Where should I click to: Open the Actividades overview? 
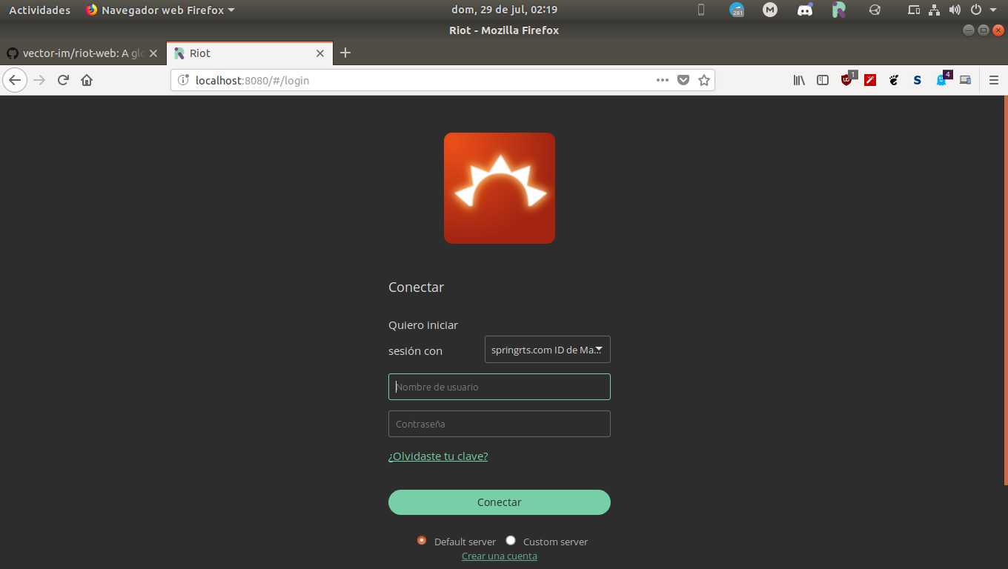coord(39,10)
